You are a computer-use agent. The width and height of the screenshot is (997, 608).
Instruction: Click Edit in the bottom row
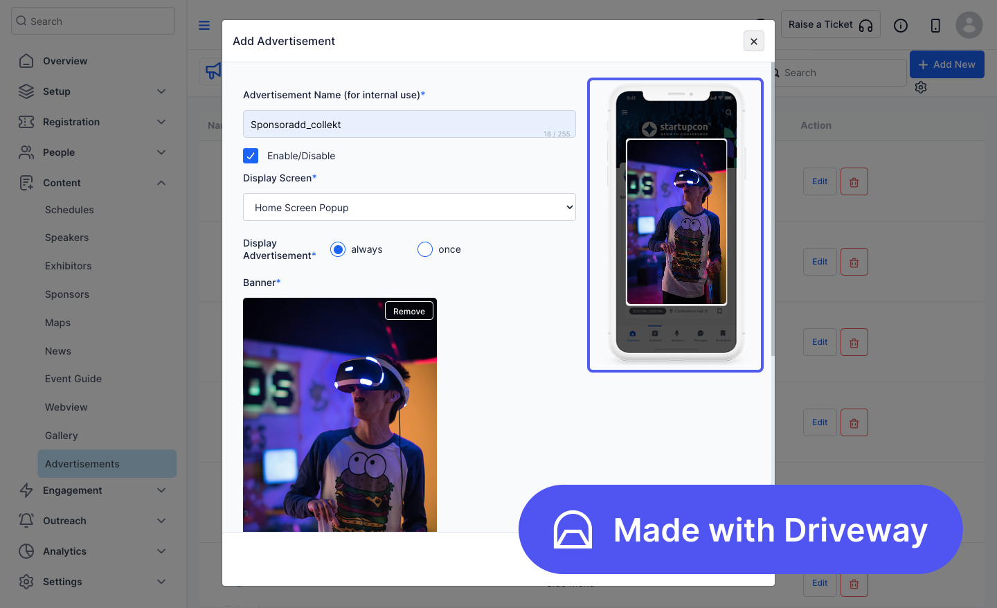click(x=820, y=584)
